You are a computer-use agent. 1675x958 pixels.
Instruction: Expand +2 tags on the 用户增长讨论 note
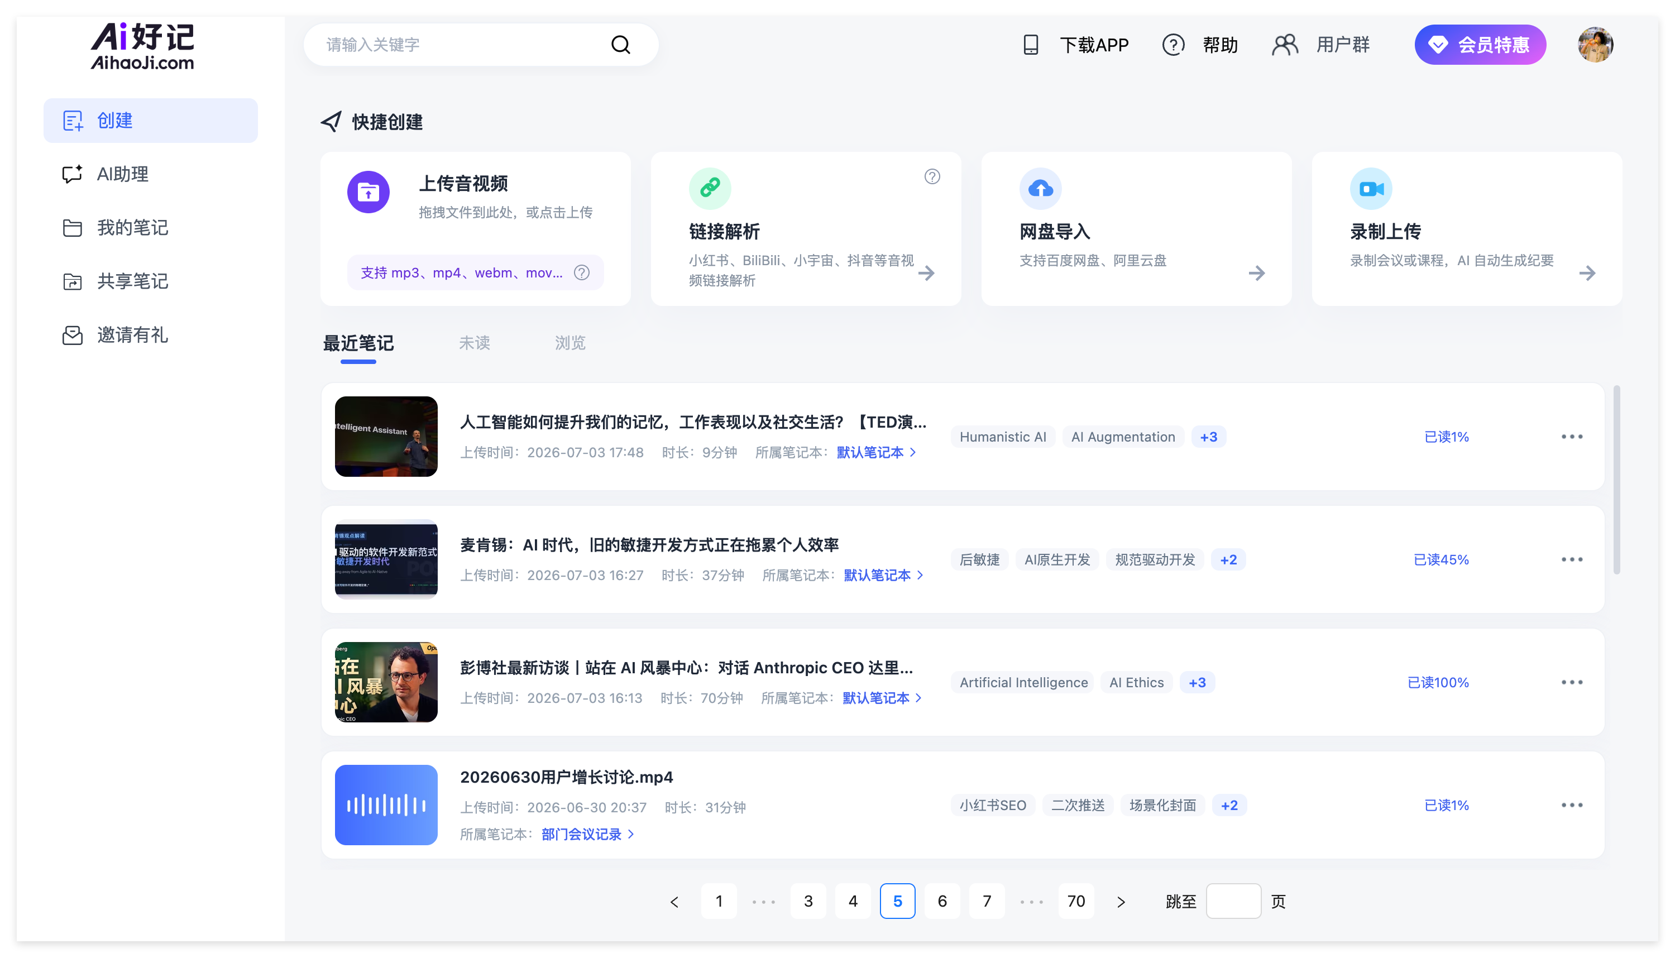(1229, 804)
